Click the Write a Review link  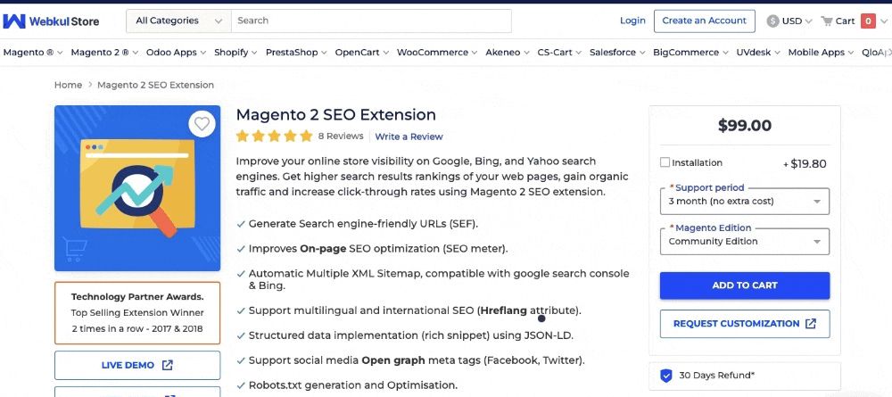(409, 136)
